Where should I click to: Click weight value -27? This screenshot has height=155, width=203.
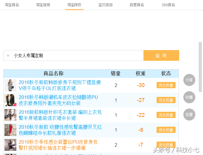point(140,100)
